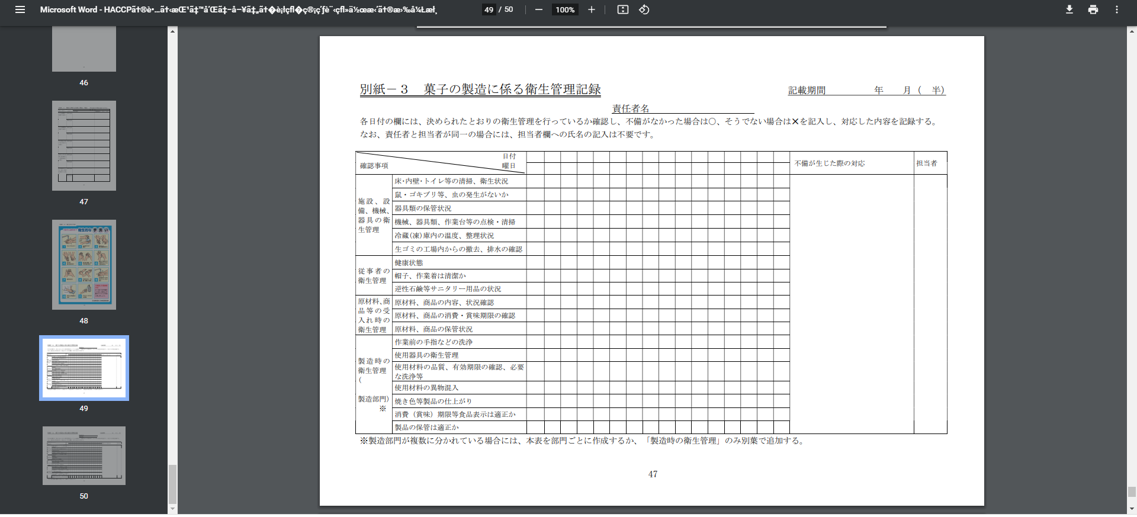Go to page 50 thumbnail
1137x517 pixels.
point(84,455)
